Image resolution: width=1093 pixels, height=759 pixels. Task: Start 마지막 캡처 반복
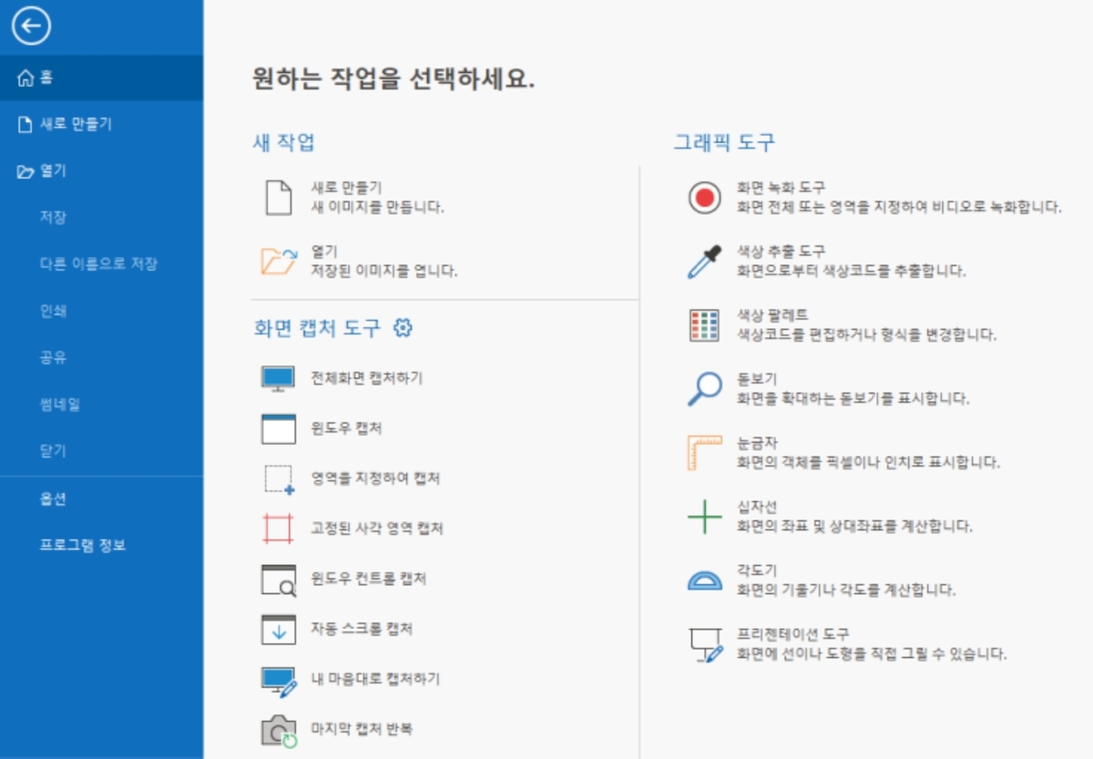pos(363,729)
